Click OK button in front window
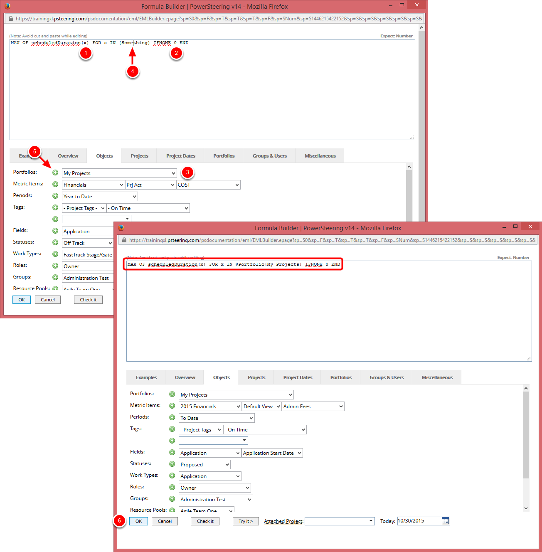Viewport: 542px width, 552px height. coord(139,521)
